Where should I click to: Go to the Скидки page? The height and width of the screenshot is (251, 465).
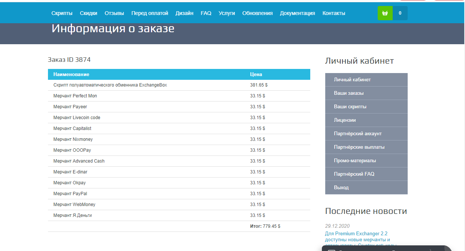coord(88,13)
